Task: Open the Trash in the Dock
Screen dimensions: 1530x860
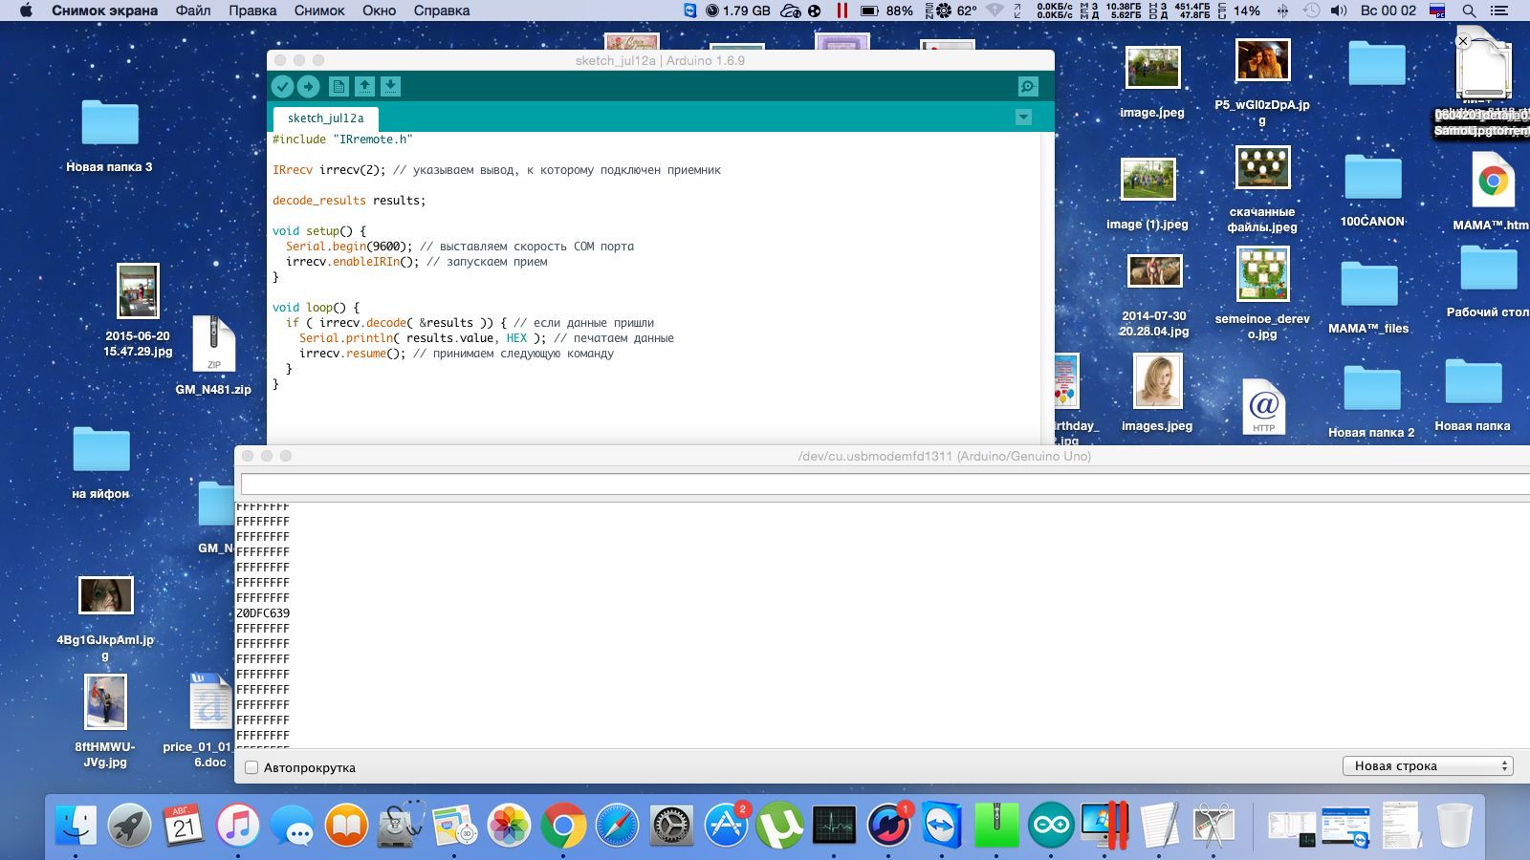Action: [x=1454, y=825]
